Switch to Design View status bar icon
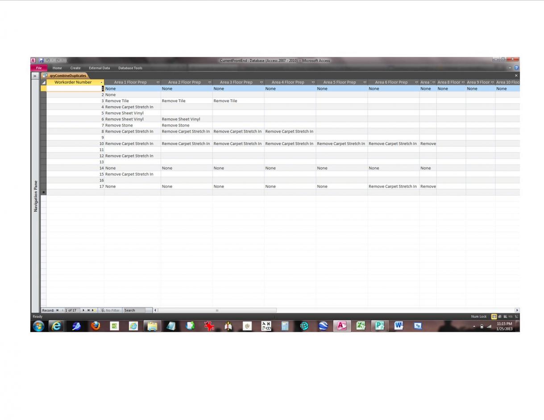Screen dimensions: 544x420 [516, 317]
